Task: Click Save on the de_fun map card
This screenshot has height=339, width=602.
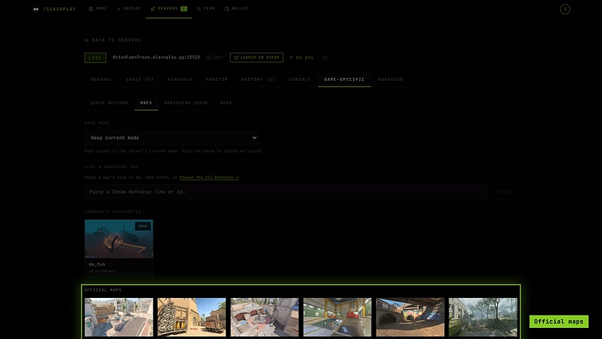Action: [x=143, y=226]
